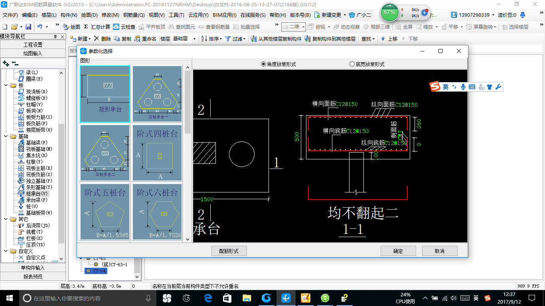Choose the 阶式五桩台 shape thumbnail
Viewport: 545px width, 306px height.
(x=105, y=212)
